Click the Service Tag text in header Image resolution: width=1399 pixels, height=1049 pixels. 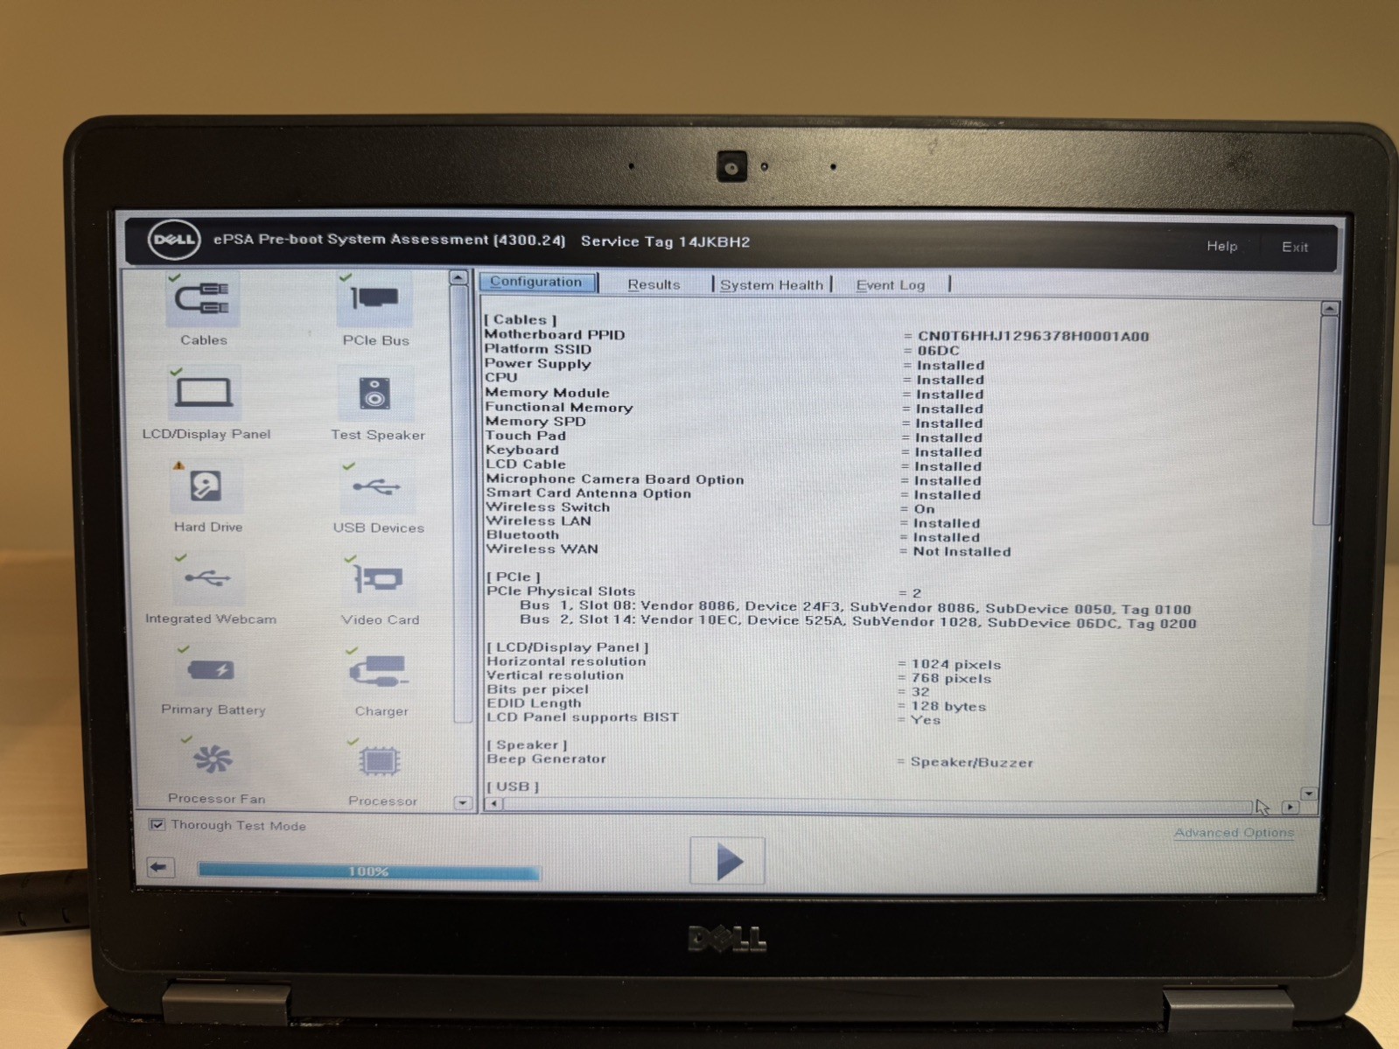(665, 242)
